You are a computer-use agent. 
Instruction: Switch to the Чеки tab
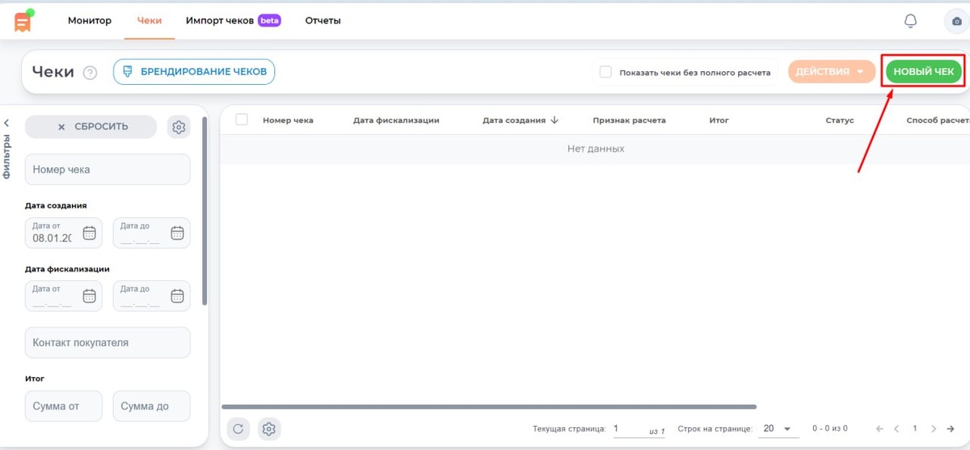point(150,21)
